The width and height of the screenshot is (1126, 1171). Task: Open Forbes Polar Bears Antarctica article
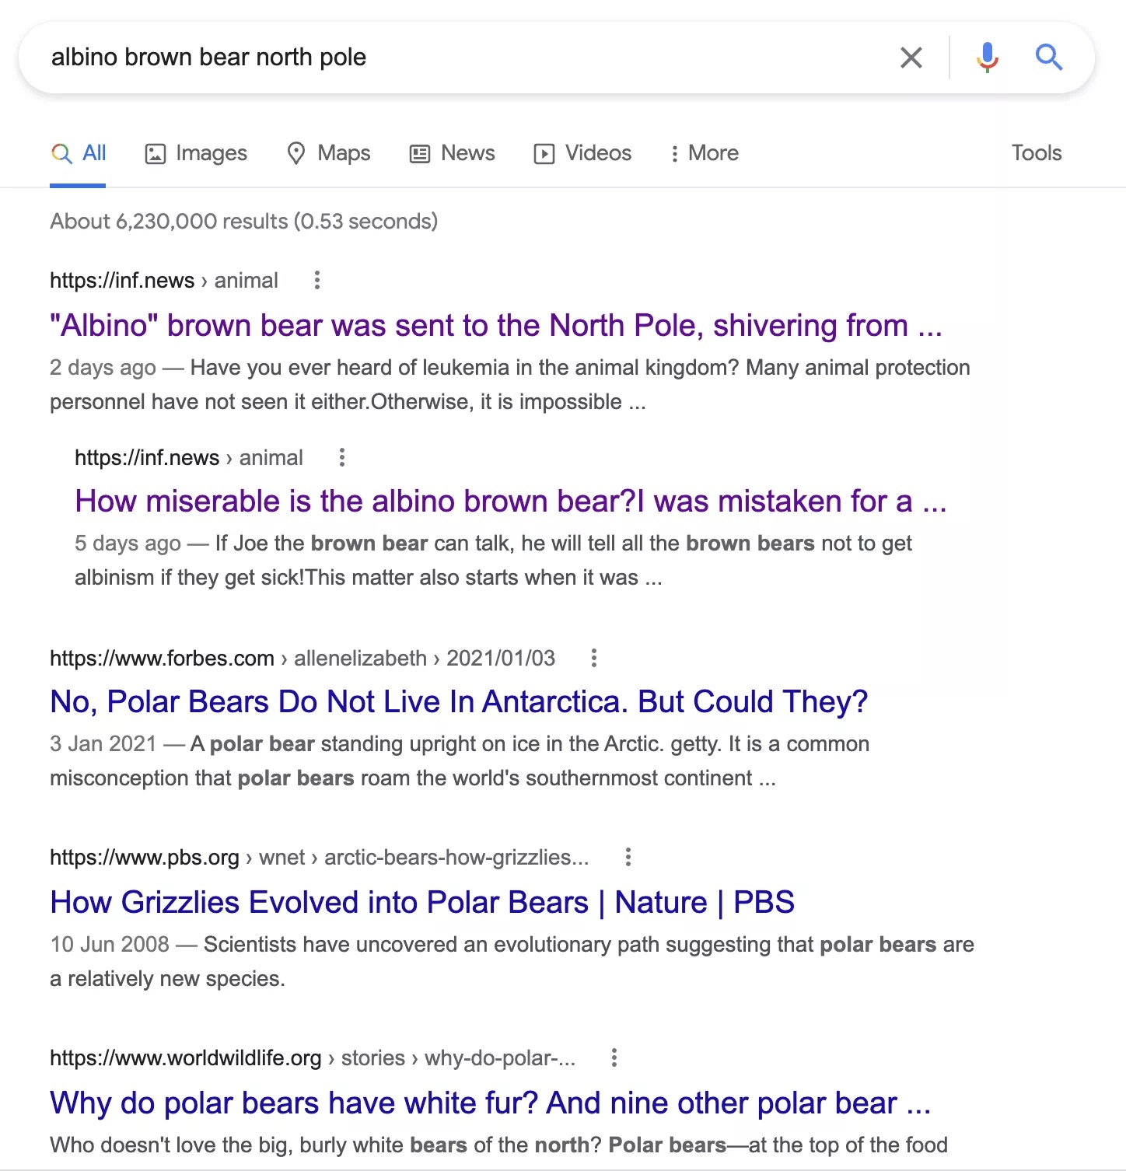point(459,701)
